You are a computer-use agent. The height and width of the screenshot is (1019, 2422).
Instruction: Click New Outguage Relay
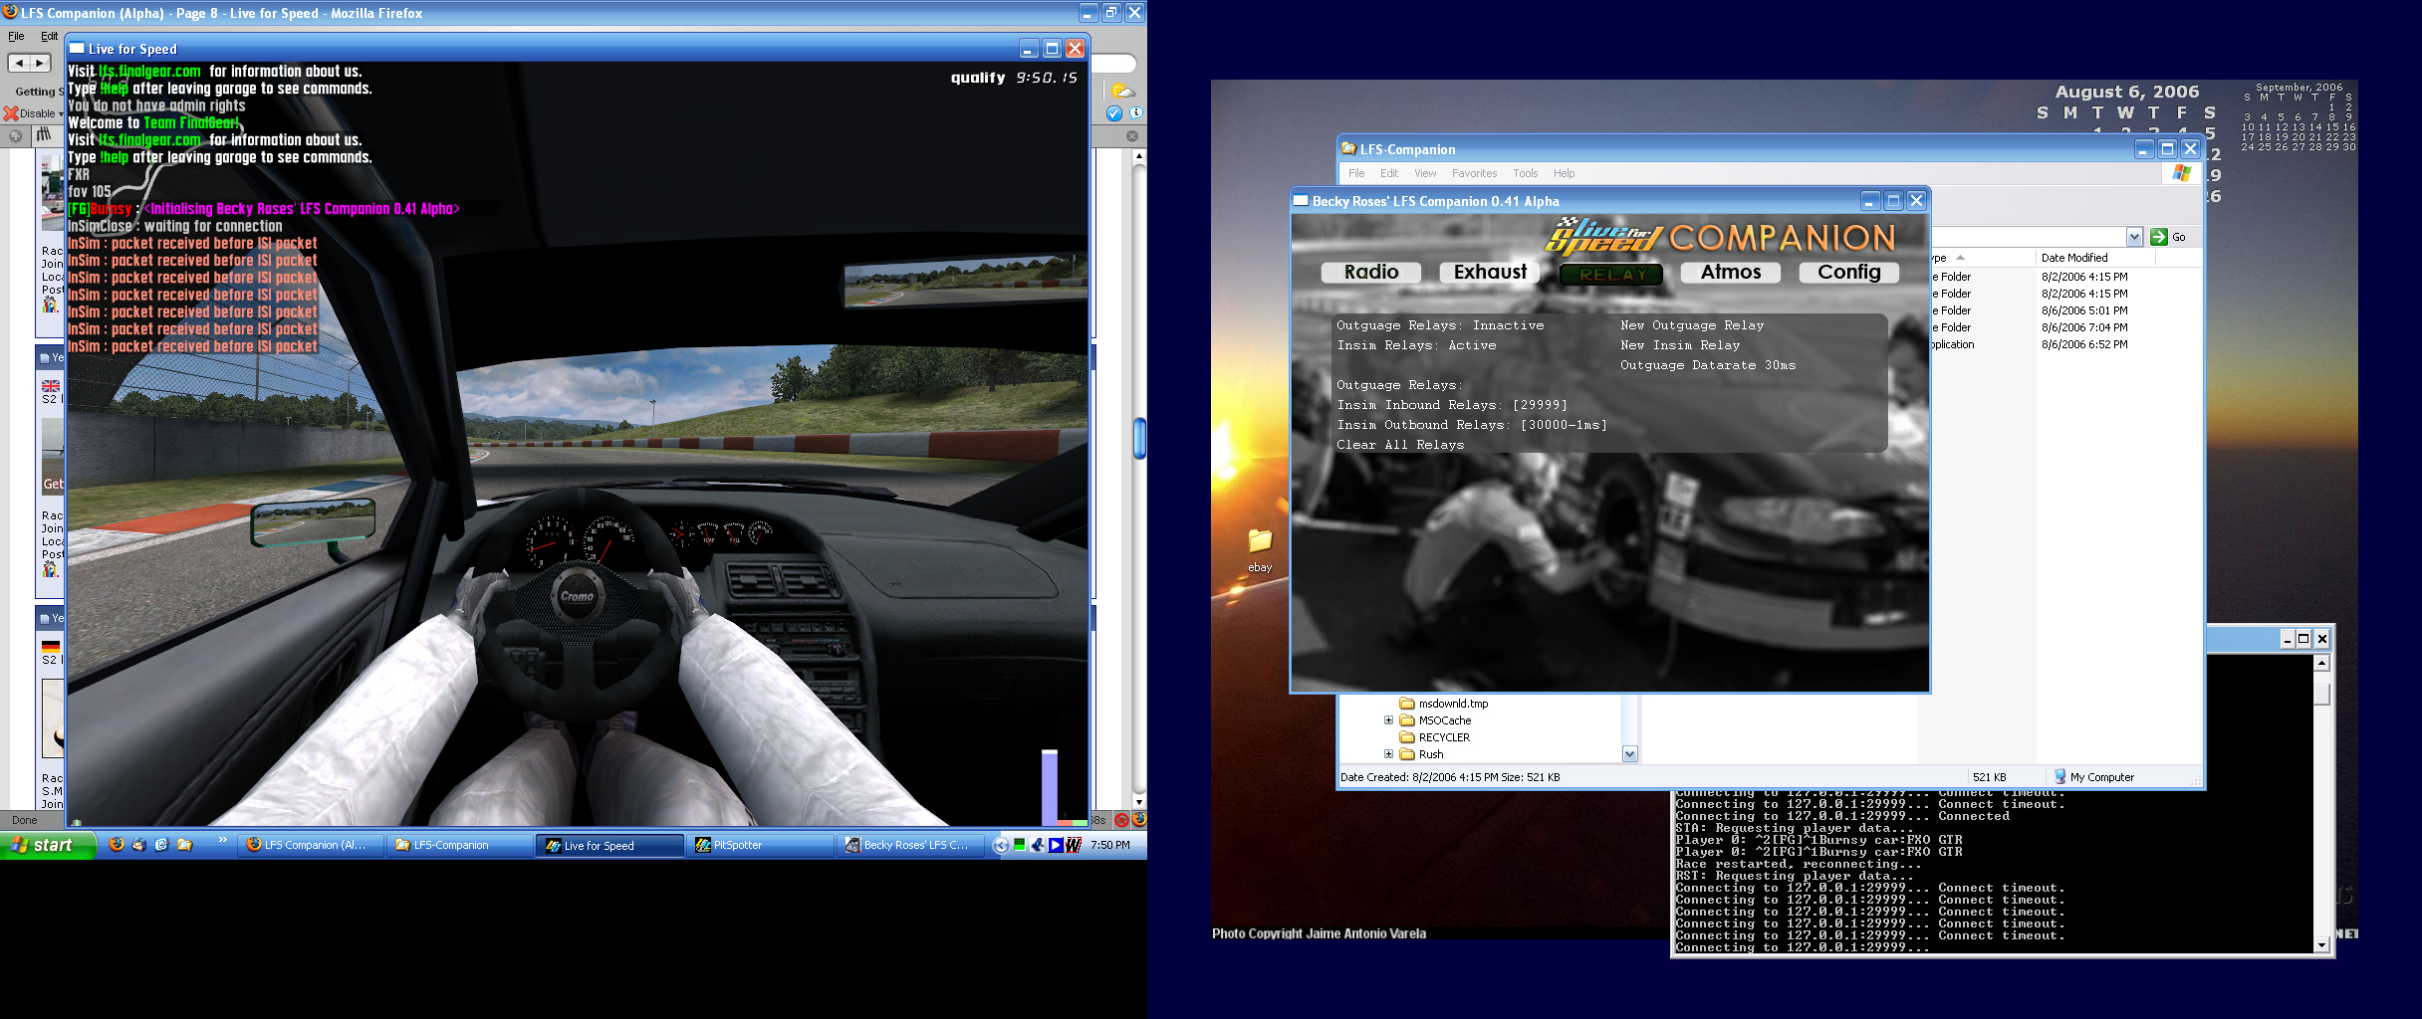[1692, 325]
